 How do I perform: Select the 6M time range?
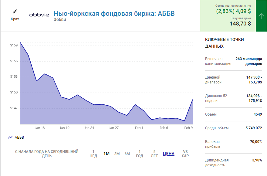[x=127, y=154]
